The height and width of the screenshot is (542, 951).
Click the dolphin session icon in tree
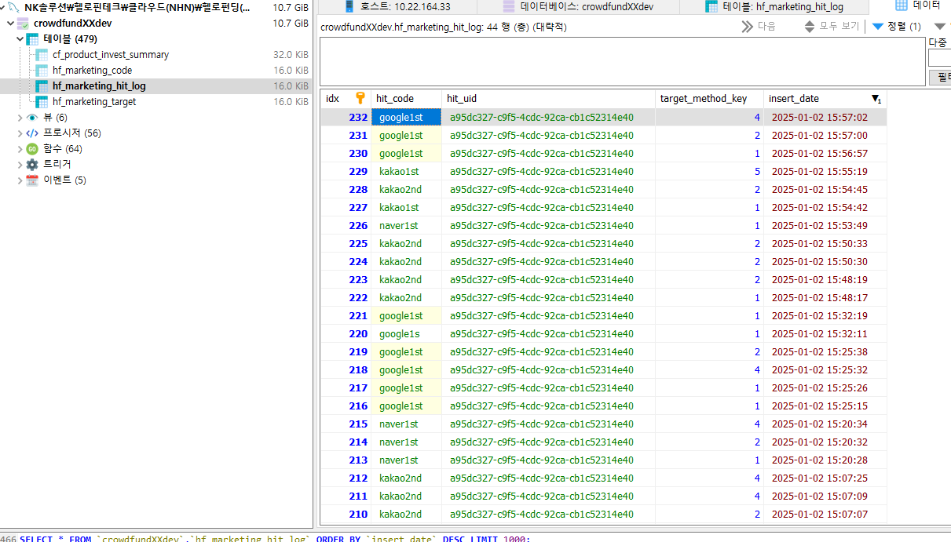(14, 8)
